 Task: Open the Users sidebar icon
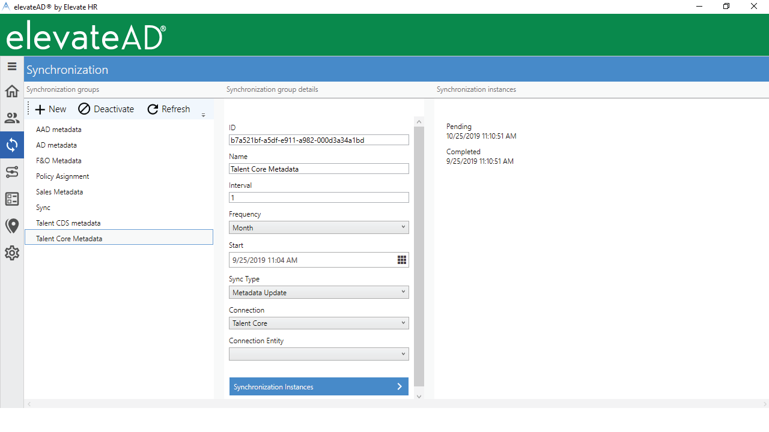point(12,118)
